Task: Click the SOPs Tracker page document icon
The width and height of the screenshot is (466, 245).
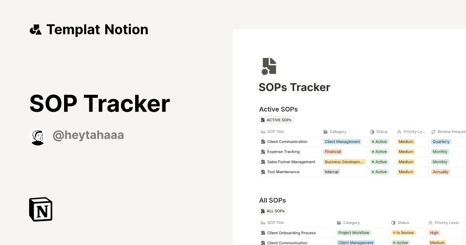Action: pos(270,66)
